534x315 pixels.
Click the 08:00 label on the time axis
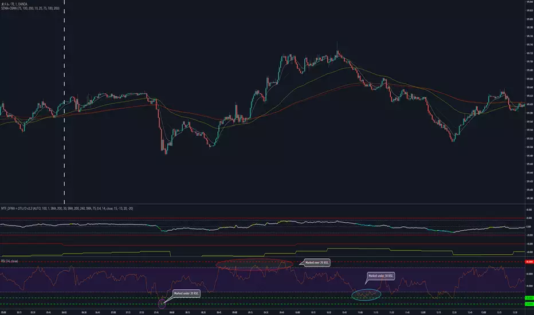172,312
